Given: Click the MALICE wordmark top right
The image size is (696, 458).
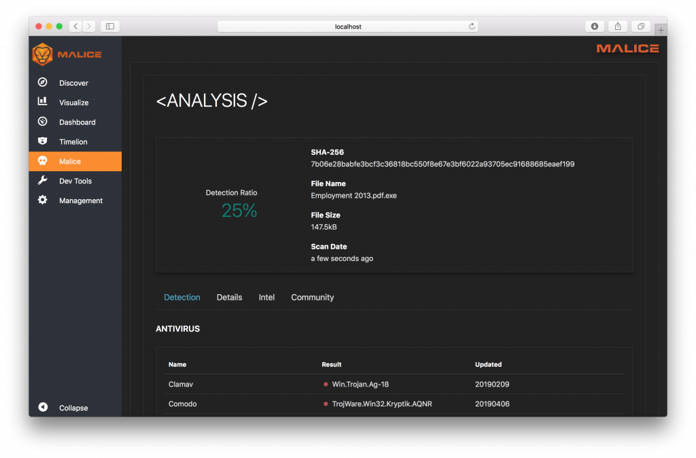Looking at the screenshot, I should 627,48.
